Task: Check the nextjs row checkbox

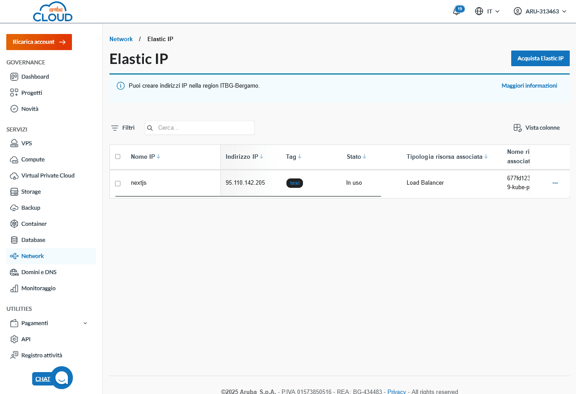Action: click(x=118, y=183)
